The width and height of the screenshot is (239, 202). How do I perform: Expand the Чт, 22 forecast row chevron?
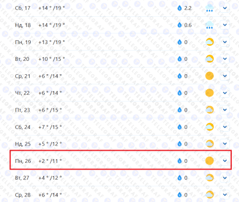click(x=225, y=93)
